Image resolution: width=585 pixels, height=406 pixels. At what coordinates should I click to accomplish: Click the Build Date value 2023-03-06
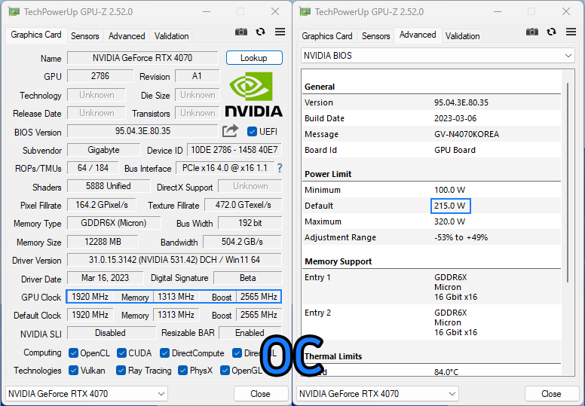pos(455,118)
